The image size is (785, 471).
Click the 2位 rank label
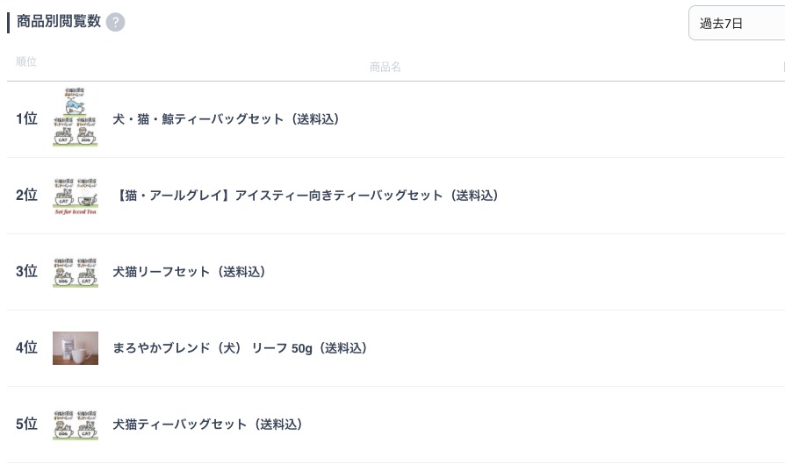(26, 195)
